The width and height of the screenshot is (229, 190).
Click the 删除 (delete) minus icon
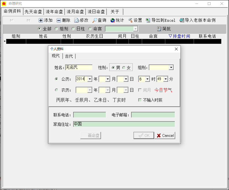59,20
